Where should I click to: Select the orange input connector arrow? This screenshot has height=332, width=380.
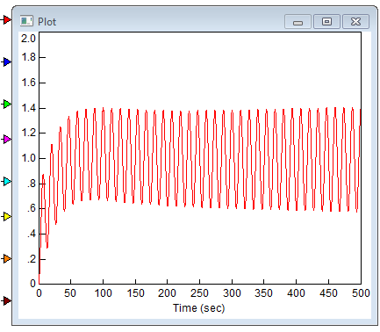pos(7,258)
